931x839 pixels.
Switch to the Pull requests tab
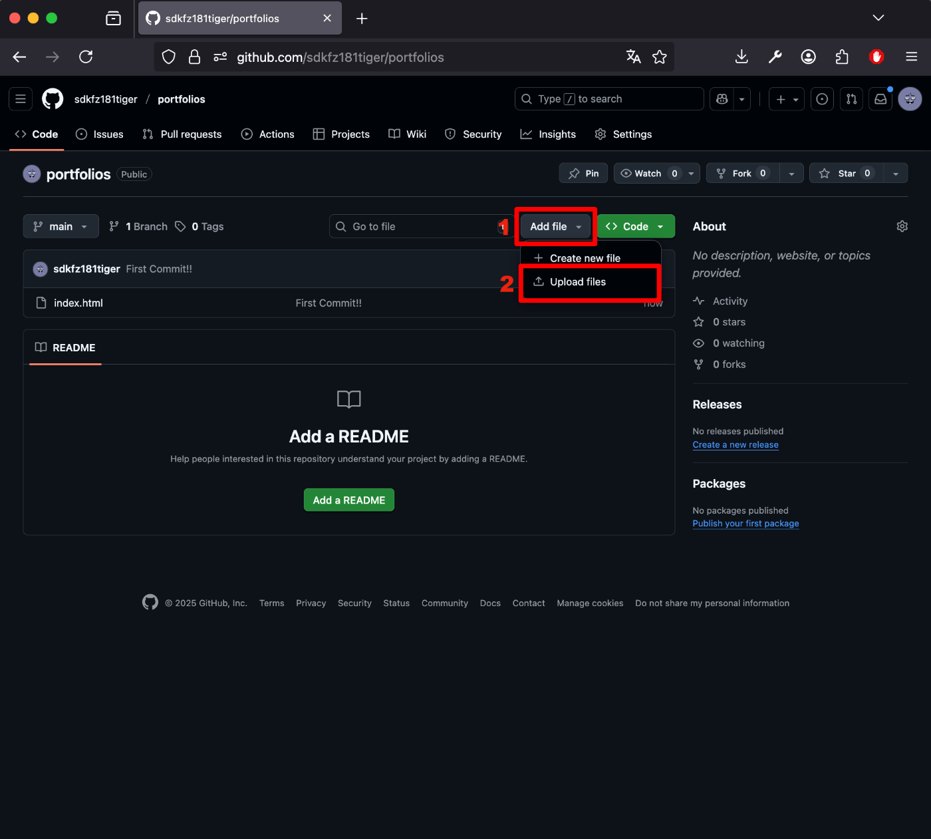pos(182,134)
